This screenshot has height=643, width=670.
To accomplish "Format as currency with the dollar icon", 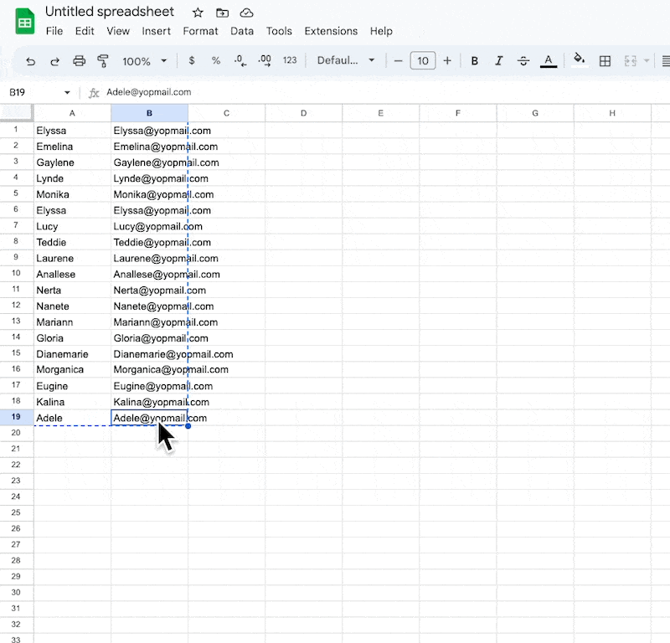I will [192, 60].
